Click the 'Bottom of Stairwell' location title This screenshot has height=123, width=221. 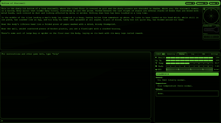pyautogui.click(x=13, y=3)
